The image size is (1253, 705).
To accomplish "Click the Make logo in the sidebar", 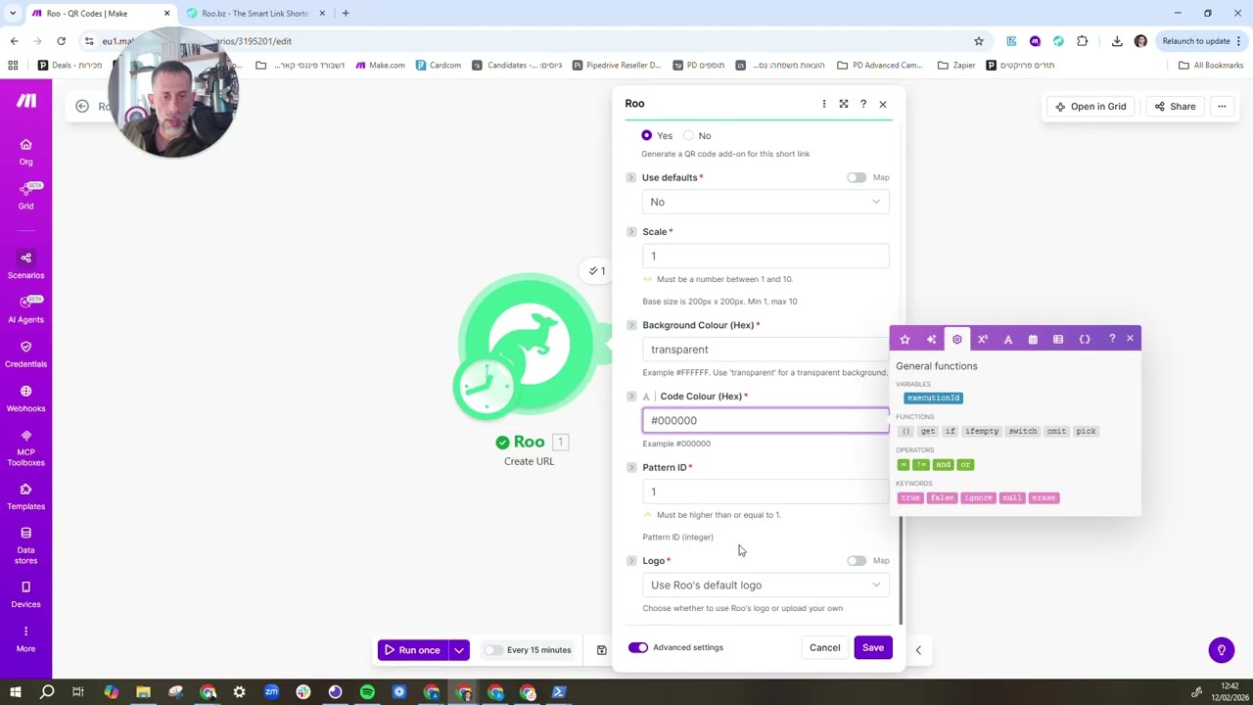I will (26, 101).
